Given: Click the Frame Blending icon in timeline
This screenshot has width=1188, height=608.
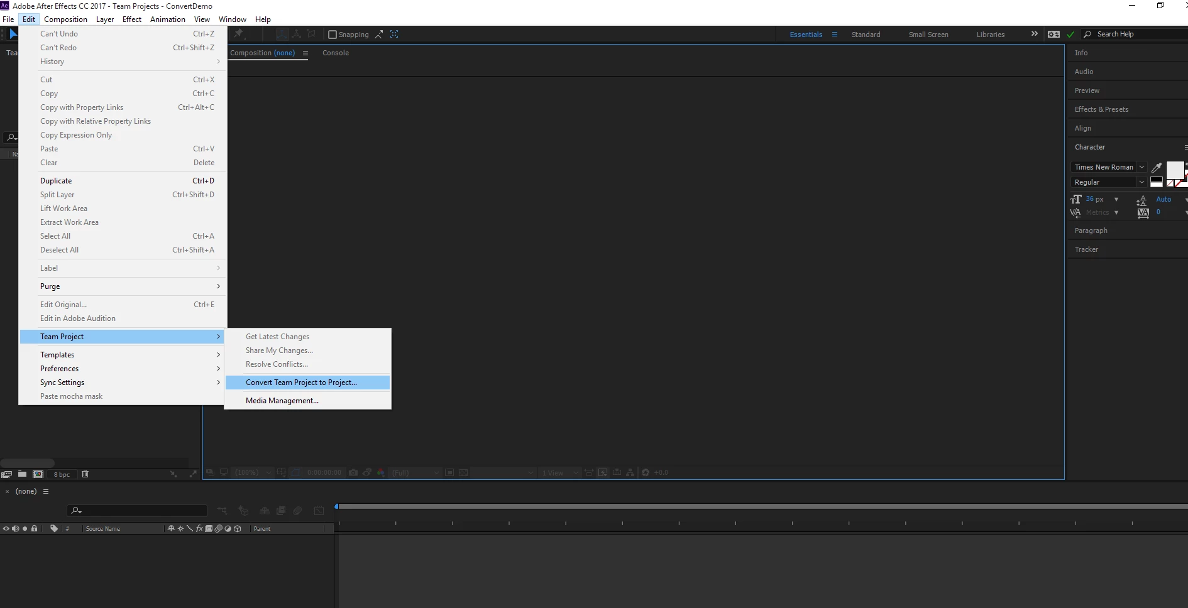Looking at the screenshot, I should 281,511.
